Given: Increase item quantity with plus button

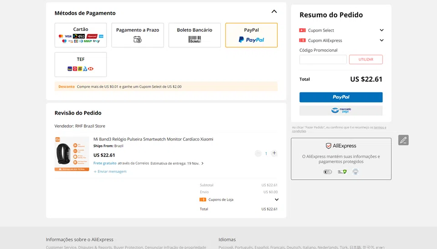Looking at the screenshot, I should tap(274, 153).
